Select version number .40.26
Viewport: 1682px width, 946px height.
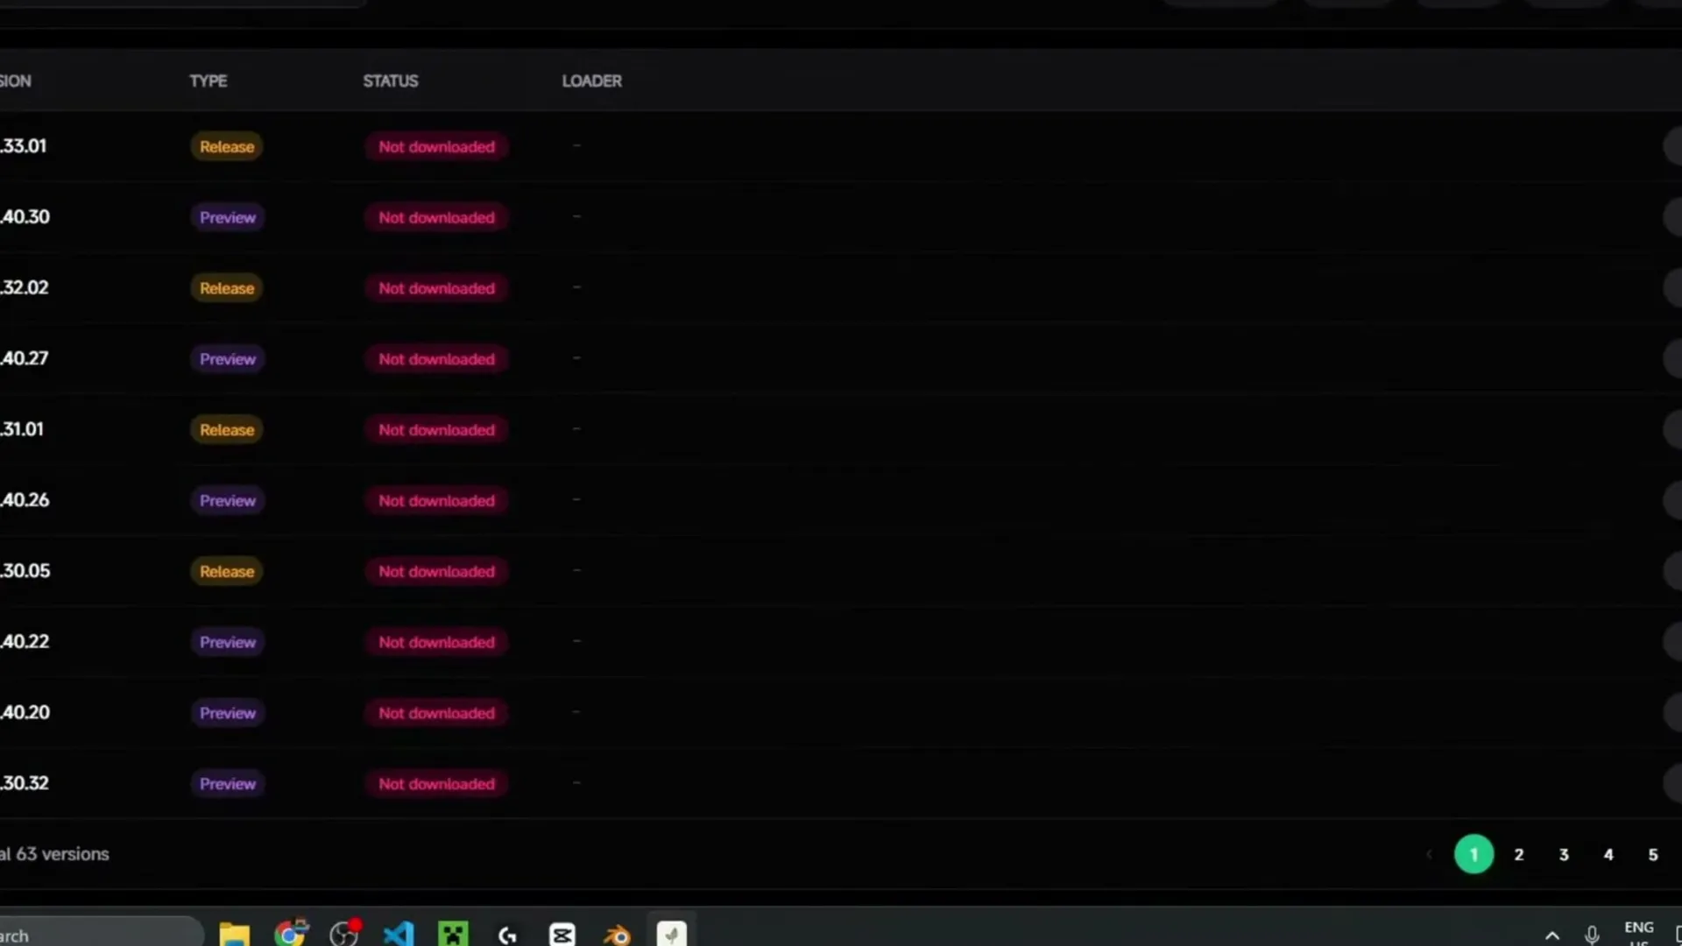[x=25, y=501]
